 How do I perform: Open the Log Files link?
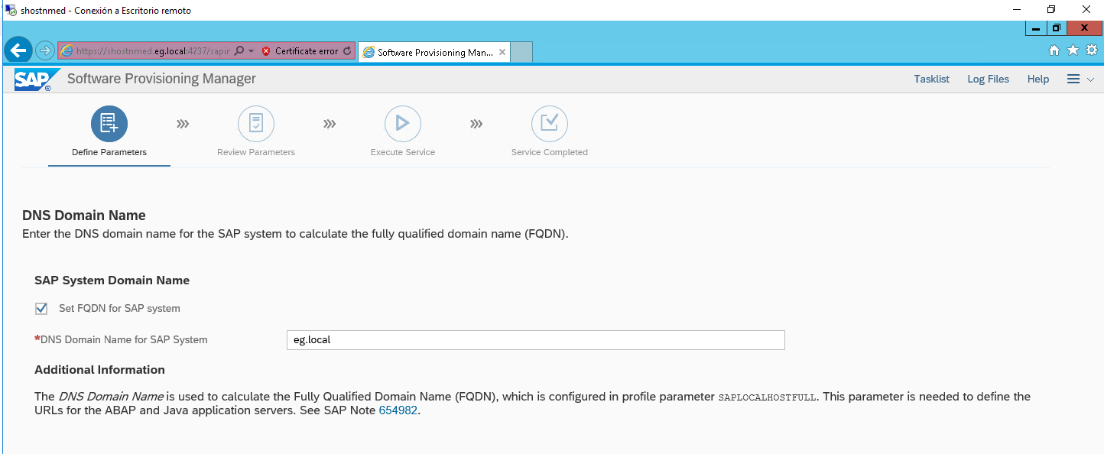pyautogui.click(x=988, y=79)
